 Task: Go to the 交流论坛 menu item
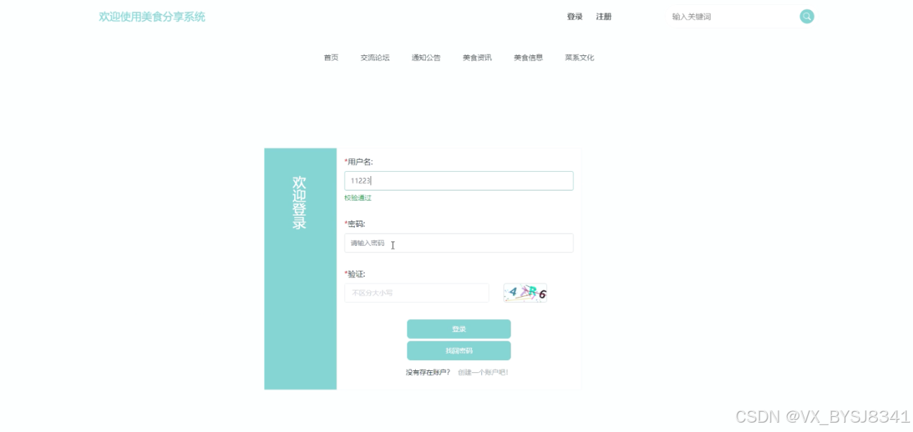(x=375, y=58)
